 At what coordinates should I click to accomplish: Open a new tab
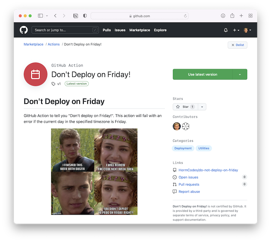tap(241, 16)
